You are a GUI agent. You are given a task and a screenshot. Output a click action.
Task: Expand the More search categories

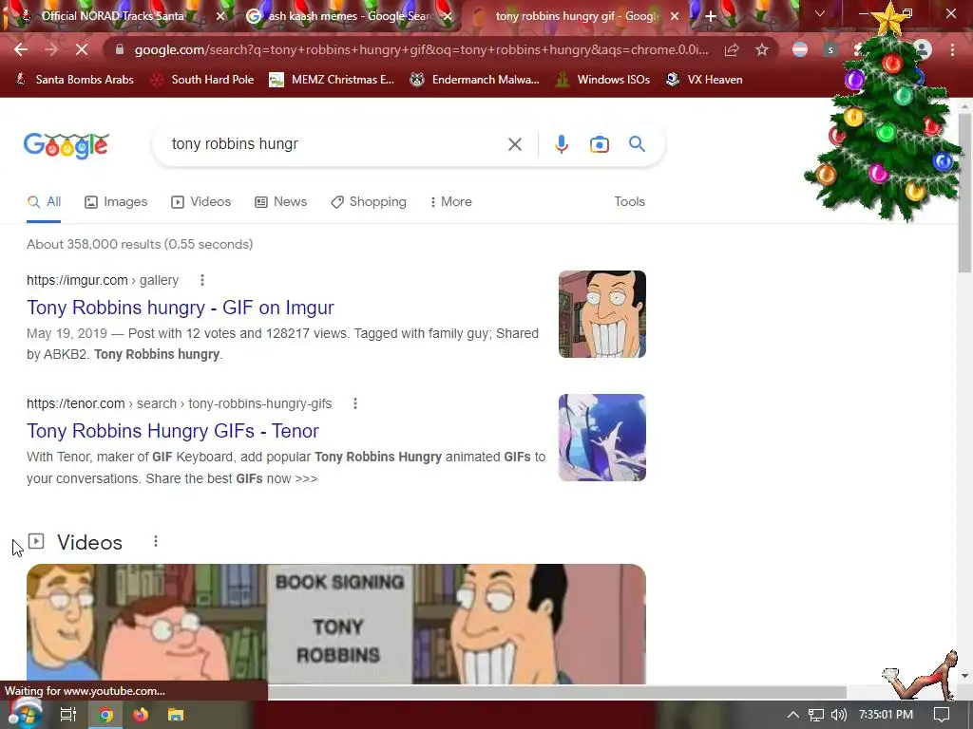[450, 201]
